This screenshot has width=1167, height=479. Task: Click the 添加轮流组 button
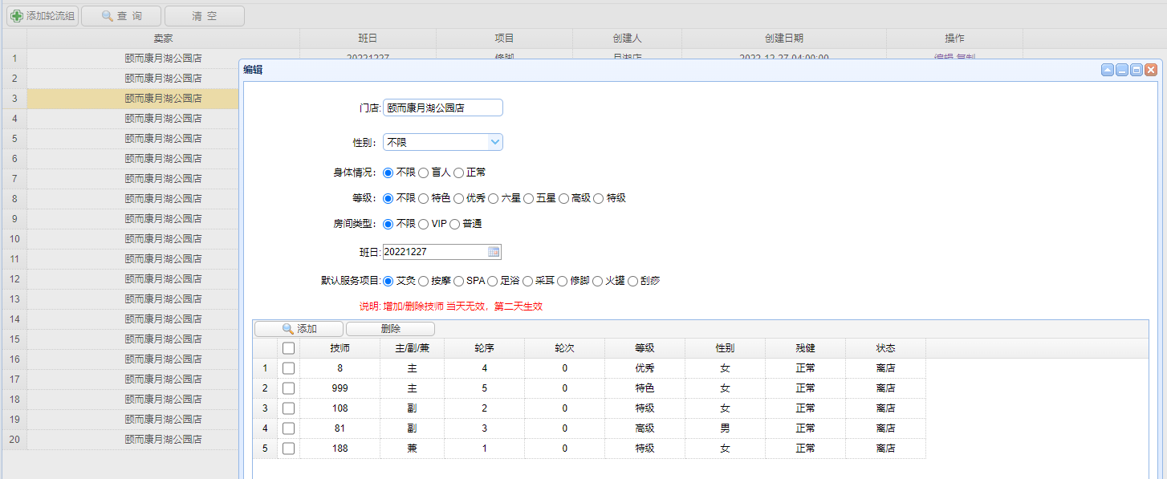point(43,16)
